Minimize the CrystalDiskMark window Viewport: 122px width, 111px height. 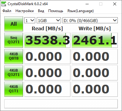pyautogui.click(x=87, y=4)
